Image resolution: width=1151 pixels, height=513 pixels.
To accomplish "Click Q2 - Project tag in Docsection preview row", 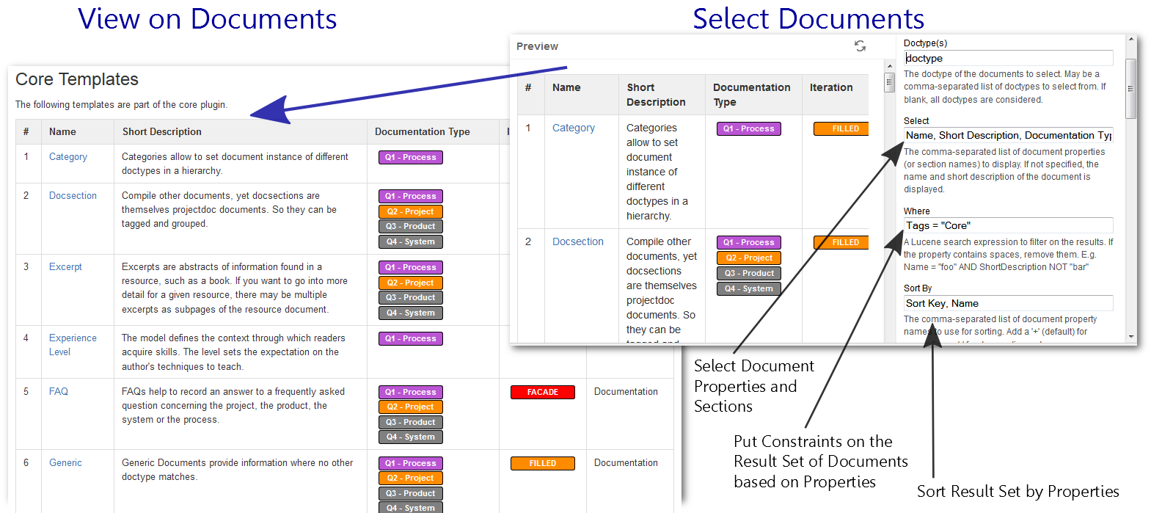I will coord(748,258).
